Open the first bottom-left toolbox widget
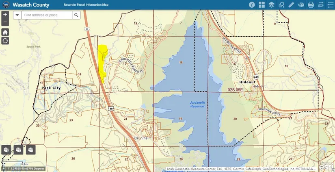Screen dimensions: 335x172 [6, 150]
